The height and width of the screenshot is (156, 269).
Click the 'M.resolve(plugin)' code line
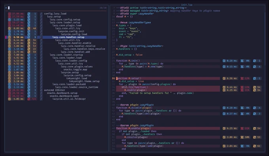(x=136, y=137)
